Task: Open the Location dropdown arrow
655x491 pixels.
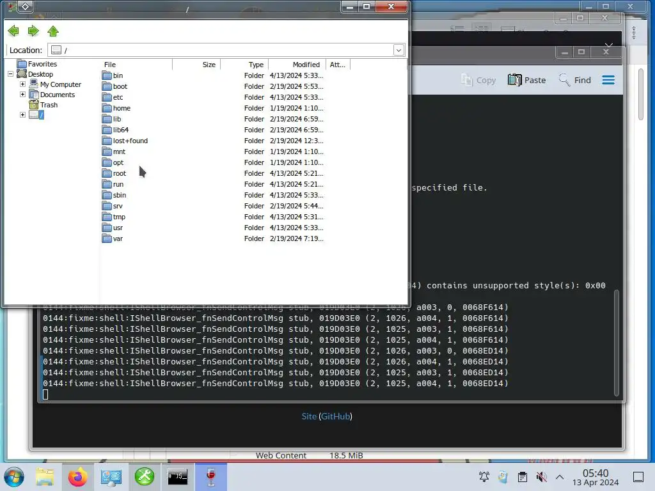Action: pos(399,50)
